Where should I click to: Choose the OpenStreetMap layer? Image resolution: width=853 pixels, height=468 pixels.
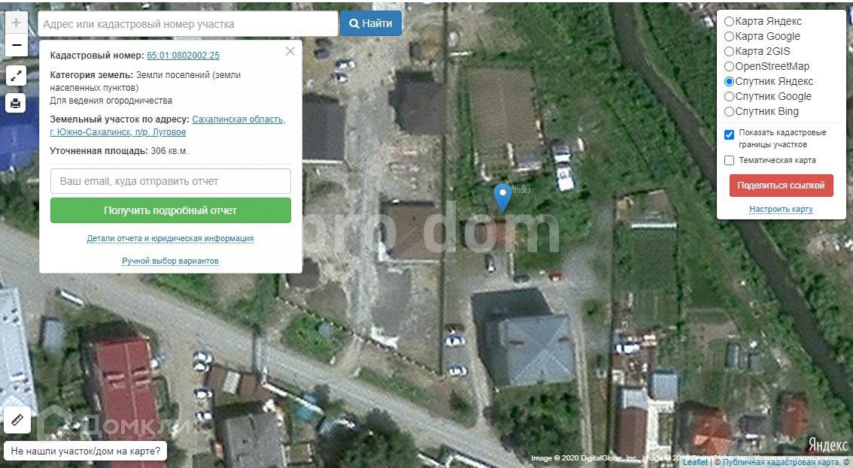729,67
